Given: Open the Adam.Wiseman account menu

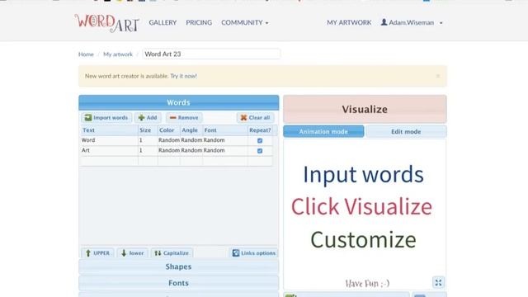Looking at the screenshot, I should [x=412, y=22].
